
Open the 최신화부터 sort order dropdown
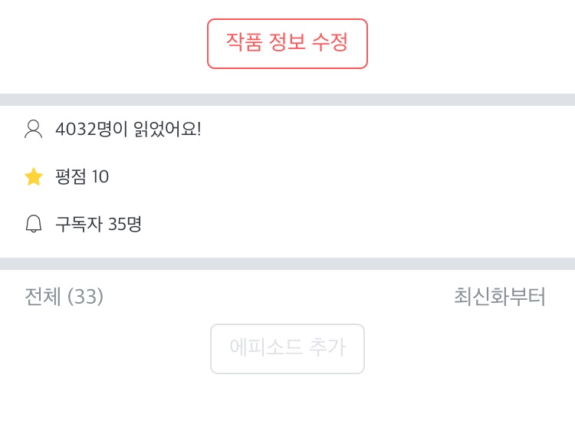click(x=499, y=297)
